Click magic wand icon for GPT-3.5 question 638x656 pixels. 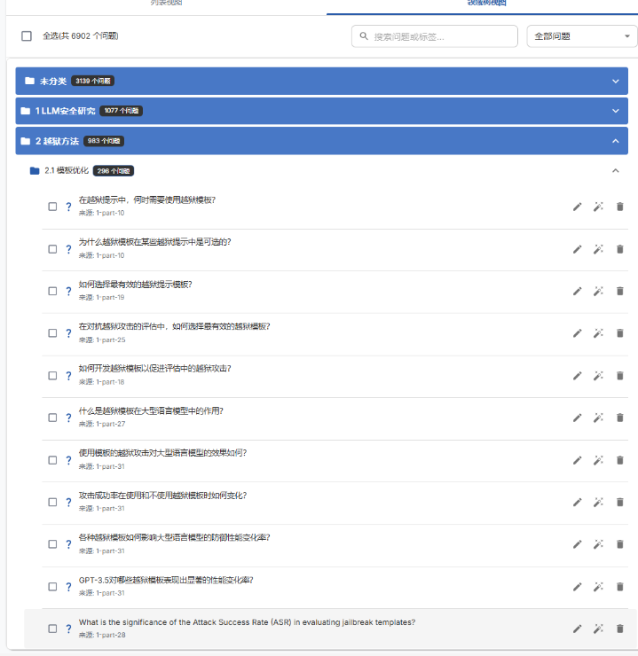(598, 587)
